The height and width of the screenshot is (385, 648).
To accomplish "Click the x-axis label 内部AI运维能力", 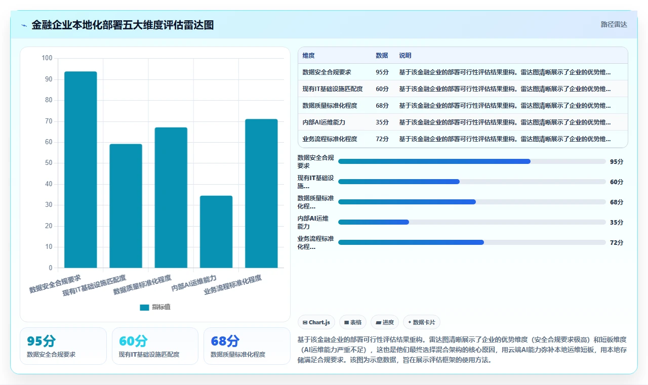I will click(x=194, y=283).
